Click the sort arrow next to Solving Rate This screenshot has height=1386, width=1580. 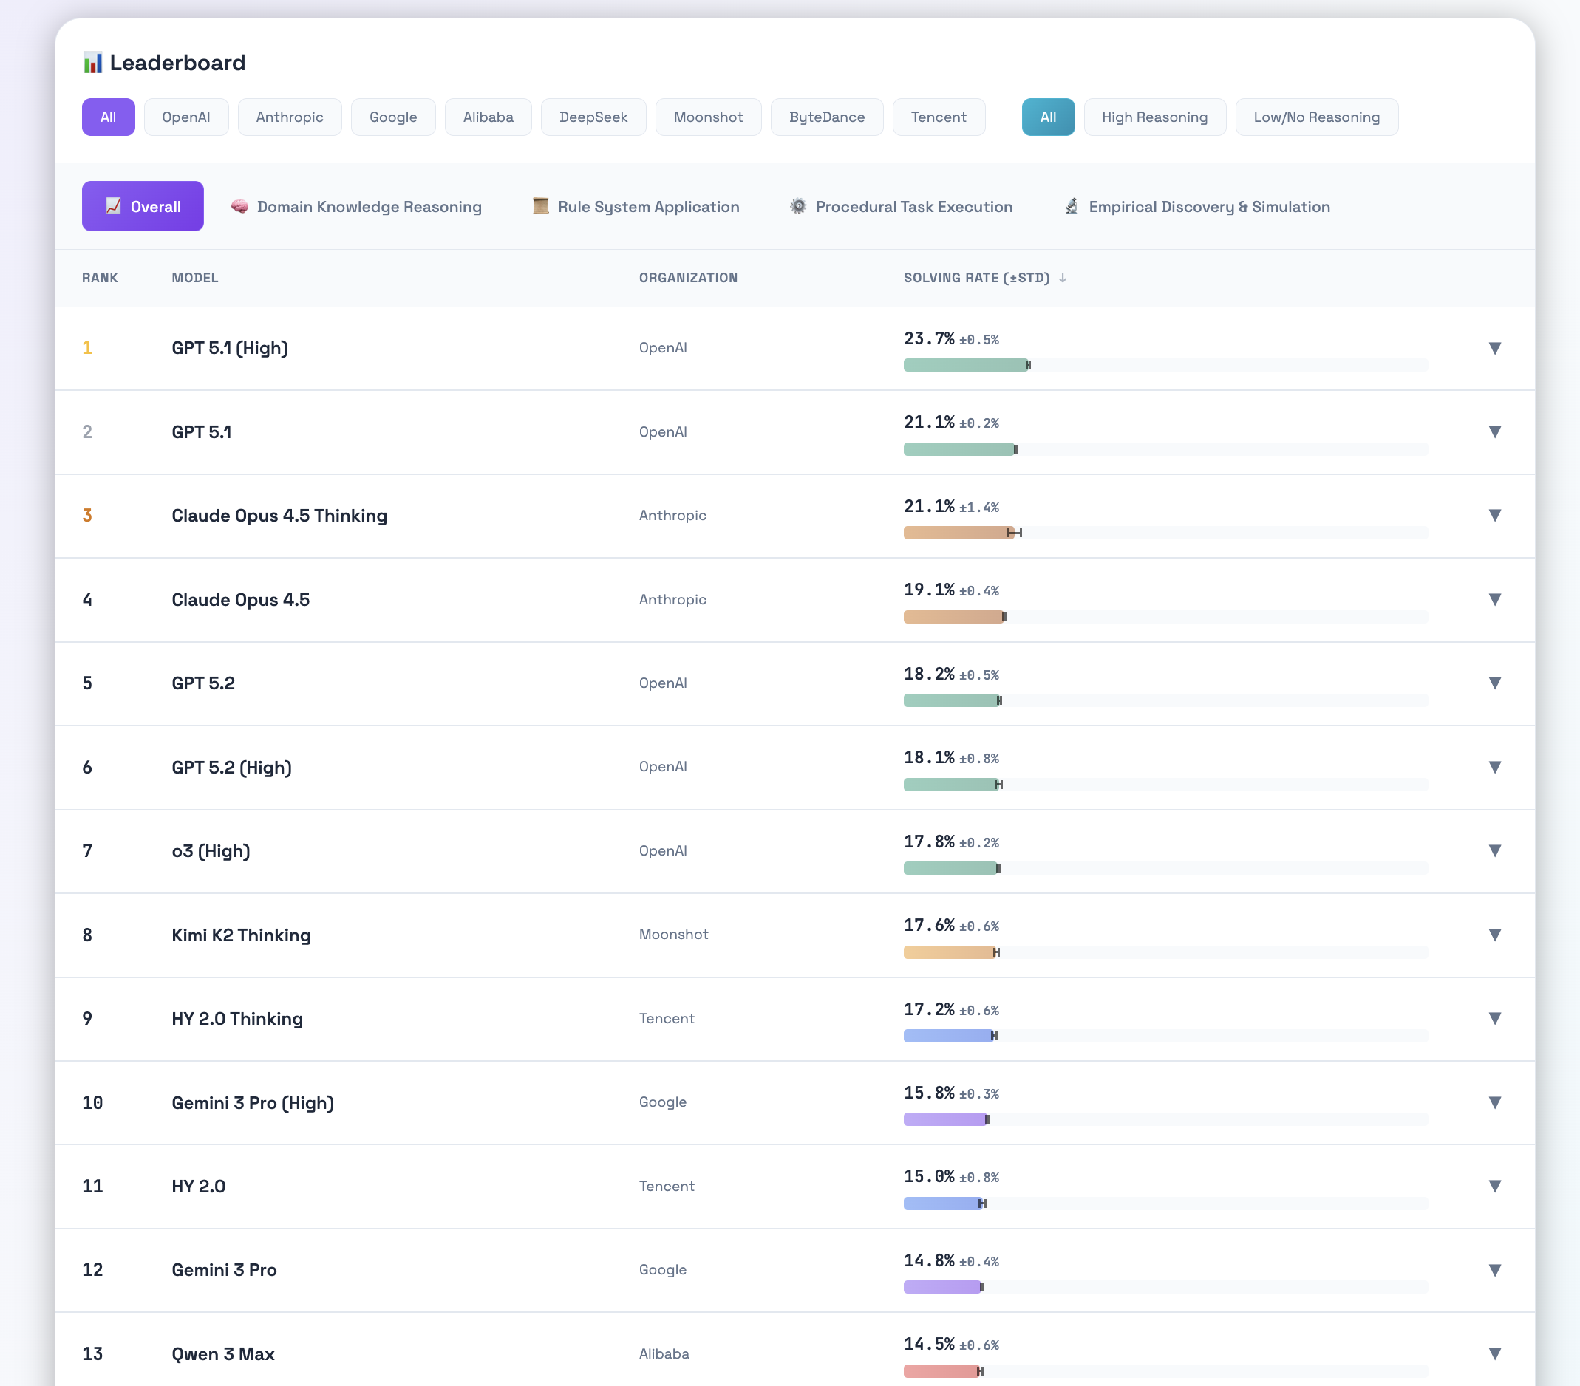(x=1063, y=278)
